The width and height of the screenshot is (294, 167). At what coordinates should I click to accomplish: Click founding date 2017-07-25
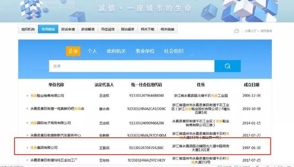[251, 160]
